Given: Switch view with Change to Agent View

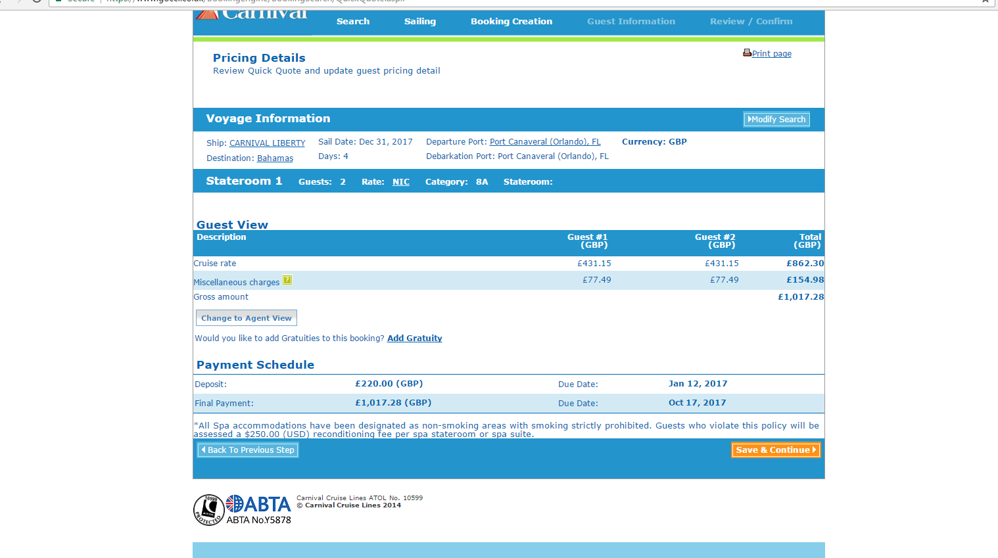Looking at the screenshot, I should (247, 318).
